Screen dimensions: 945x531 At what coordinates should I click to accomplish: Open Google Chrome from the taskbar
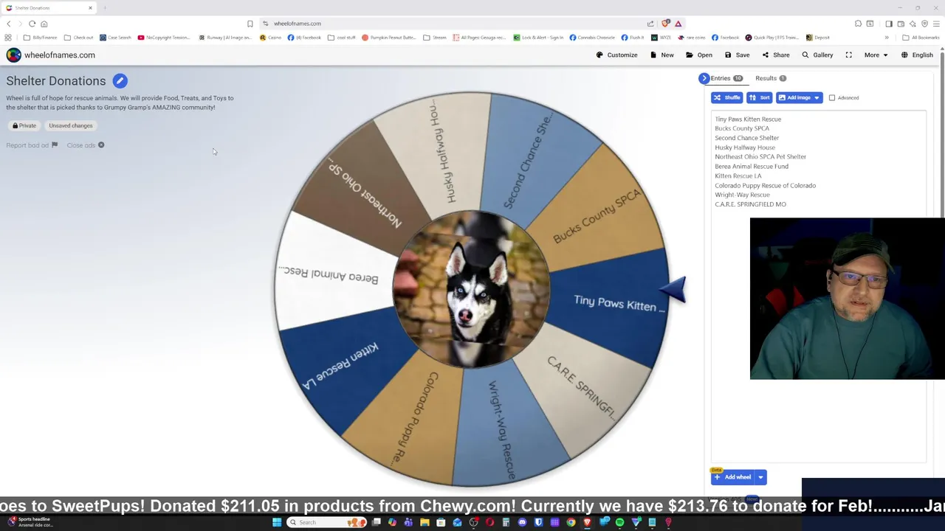click(x=571, y=522)
